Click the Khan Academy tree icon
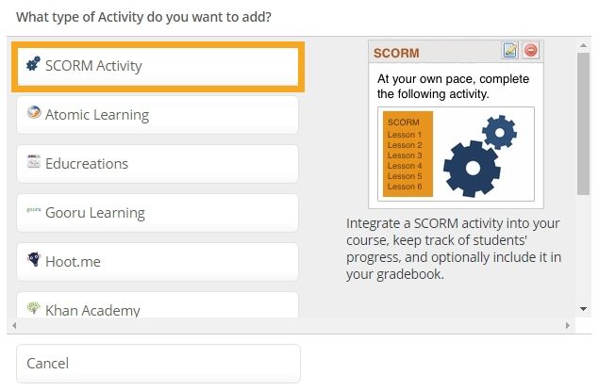This screenshot has width=599, height=391. pos(34,308)
